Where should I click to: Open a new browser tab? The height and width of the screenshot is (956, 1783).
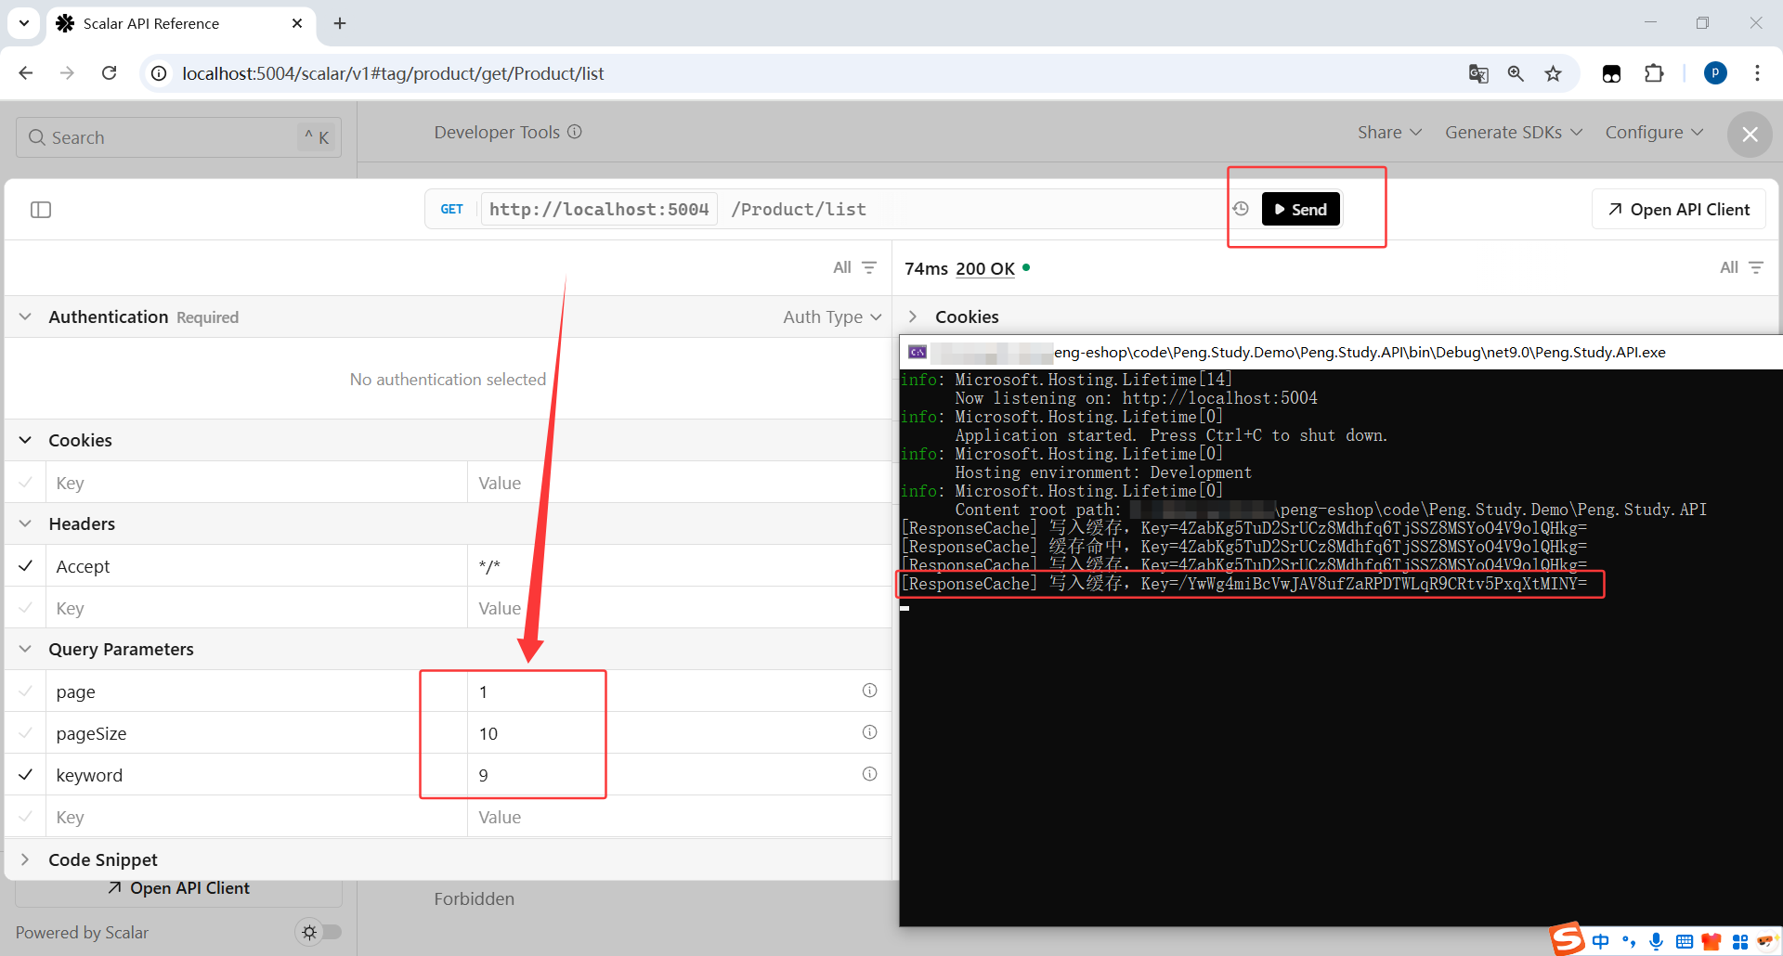[x=340, y=23]
